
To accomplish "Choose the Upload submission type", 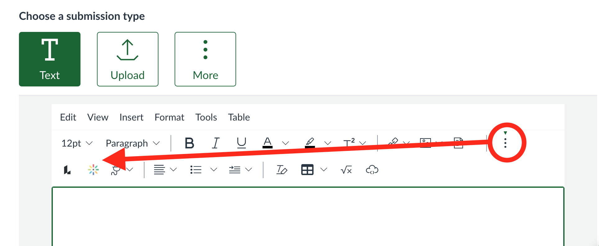I will pos(128,59).
